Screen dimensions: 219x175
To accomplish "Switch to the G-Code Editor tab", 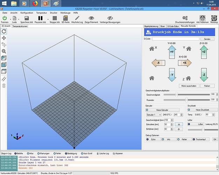I will [173, 26].
